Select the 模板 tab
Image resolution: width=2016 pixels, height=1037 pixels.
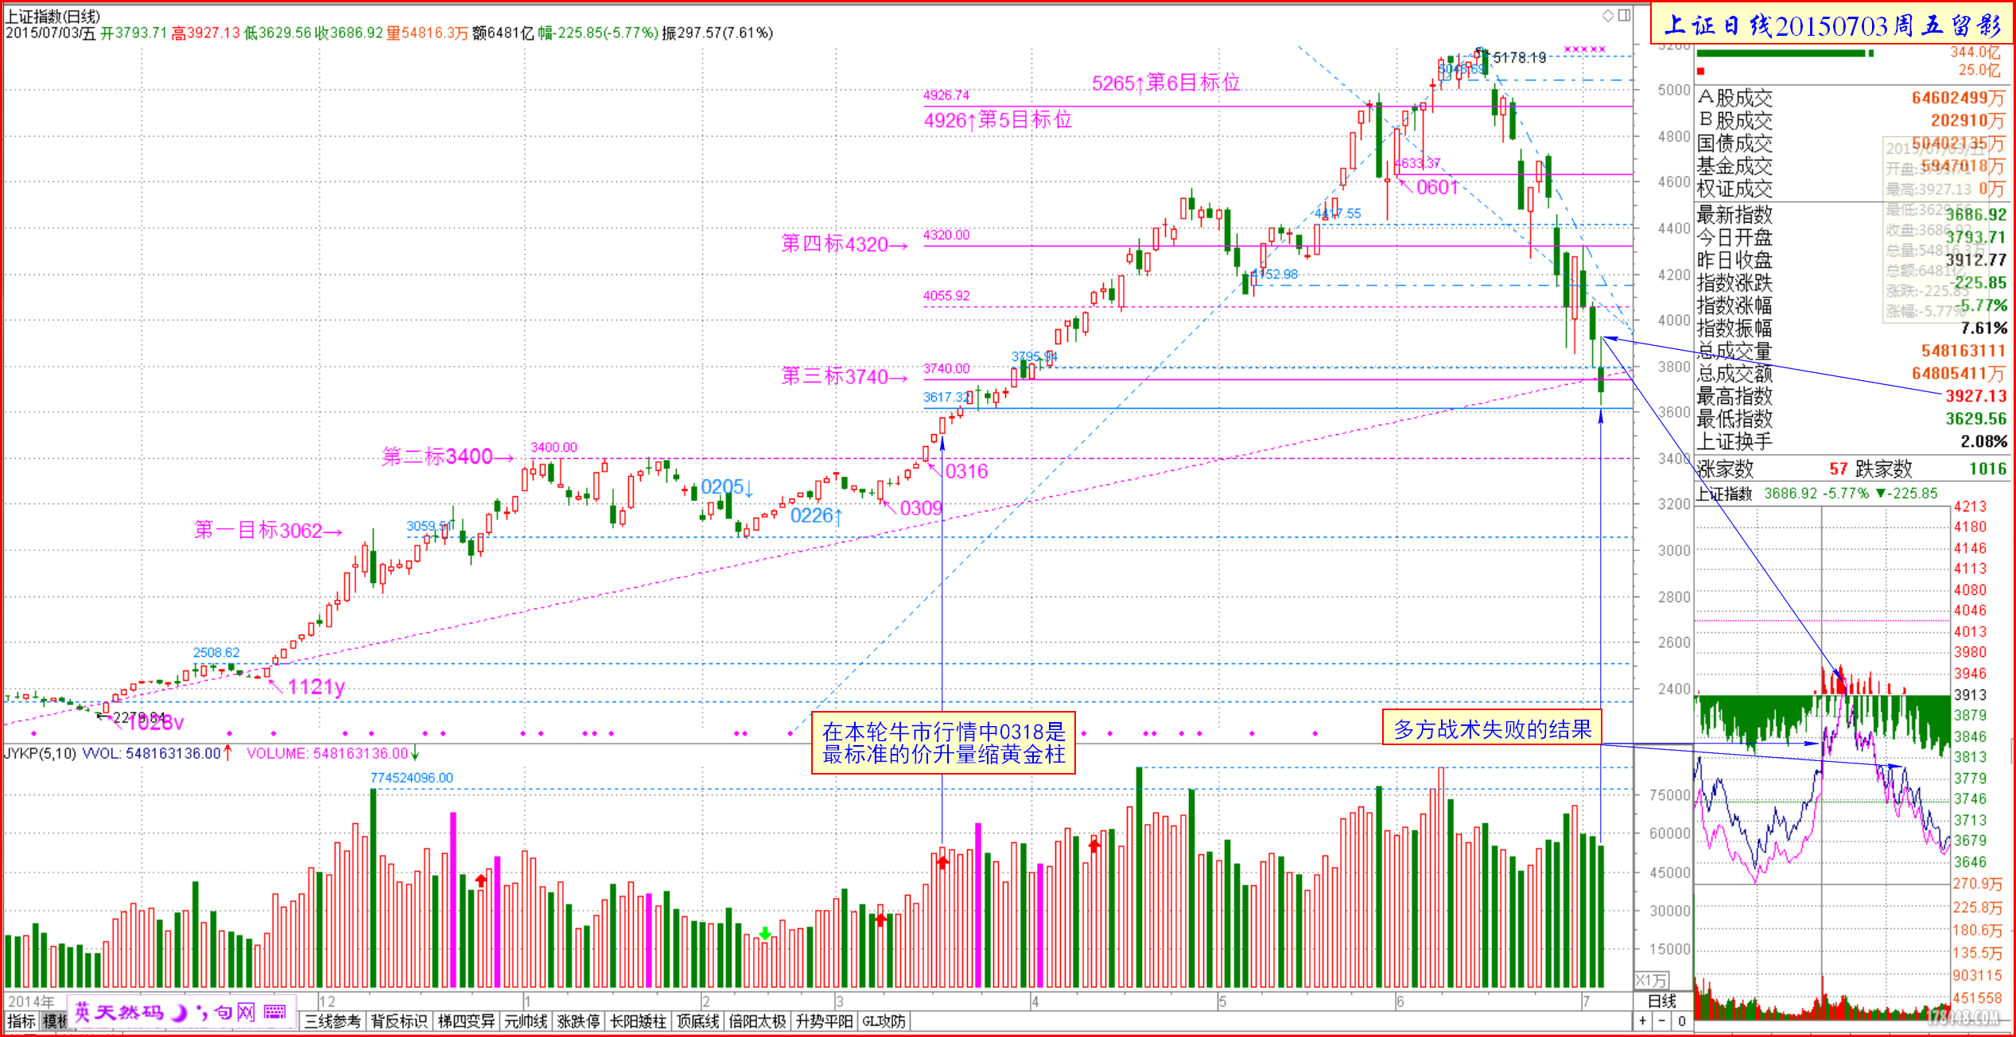click(54, 1021)
